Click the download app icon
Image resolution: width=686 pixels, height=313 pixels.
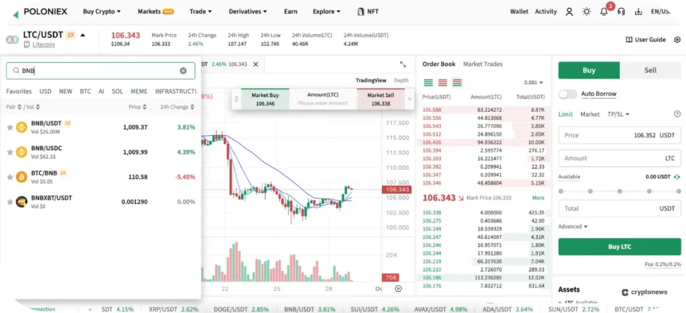point(638,12)
